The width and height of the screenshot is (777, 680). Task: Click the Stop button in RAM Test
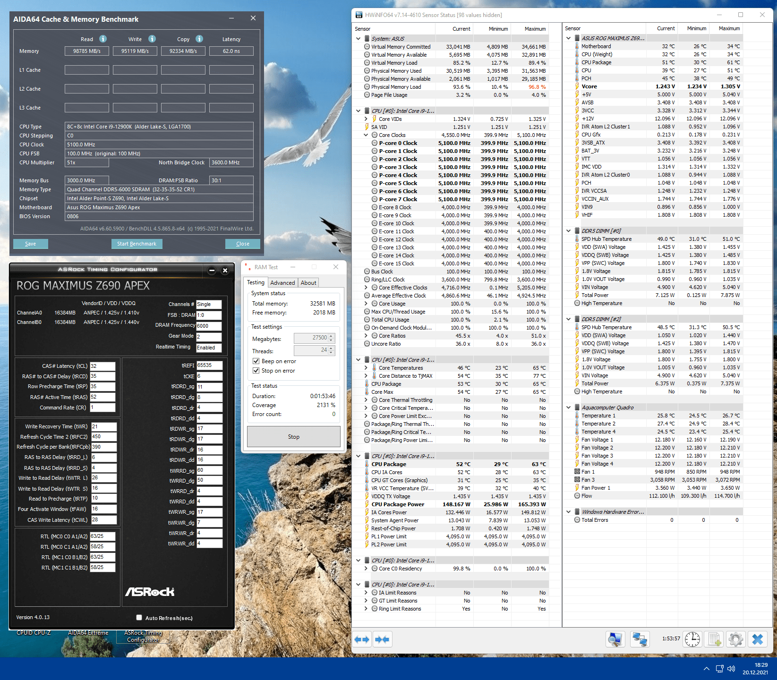click(x=294, y=437)
